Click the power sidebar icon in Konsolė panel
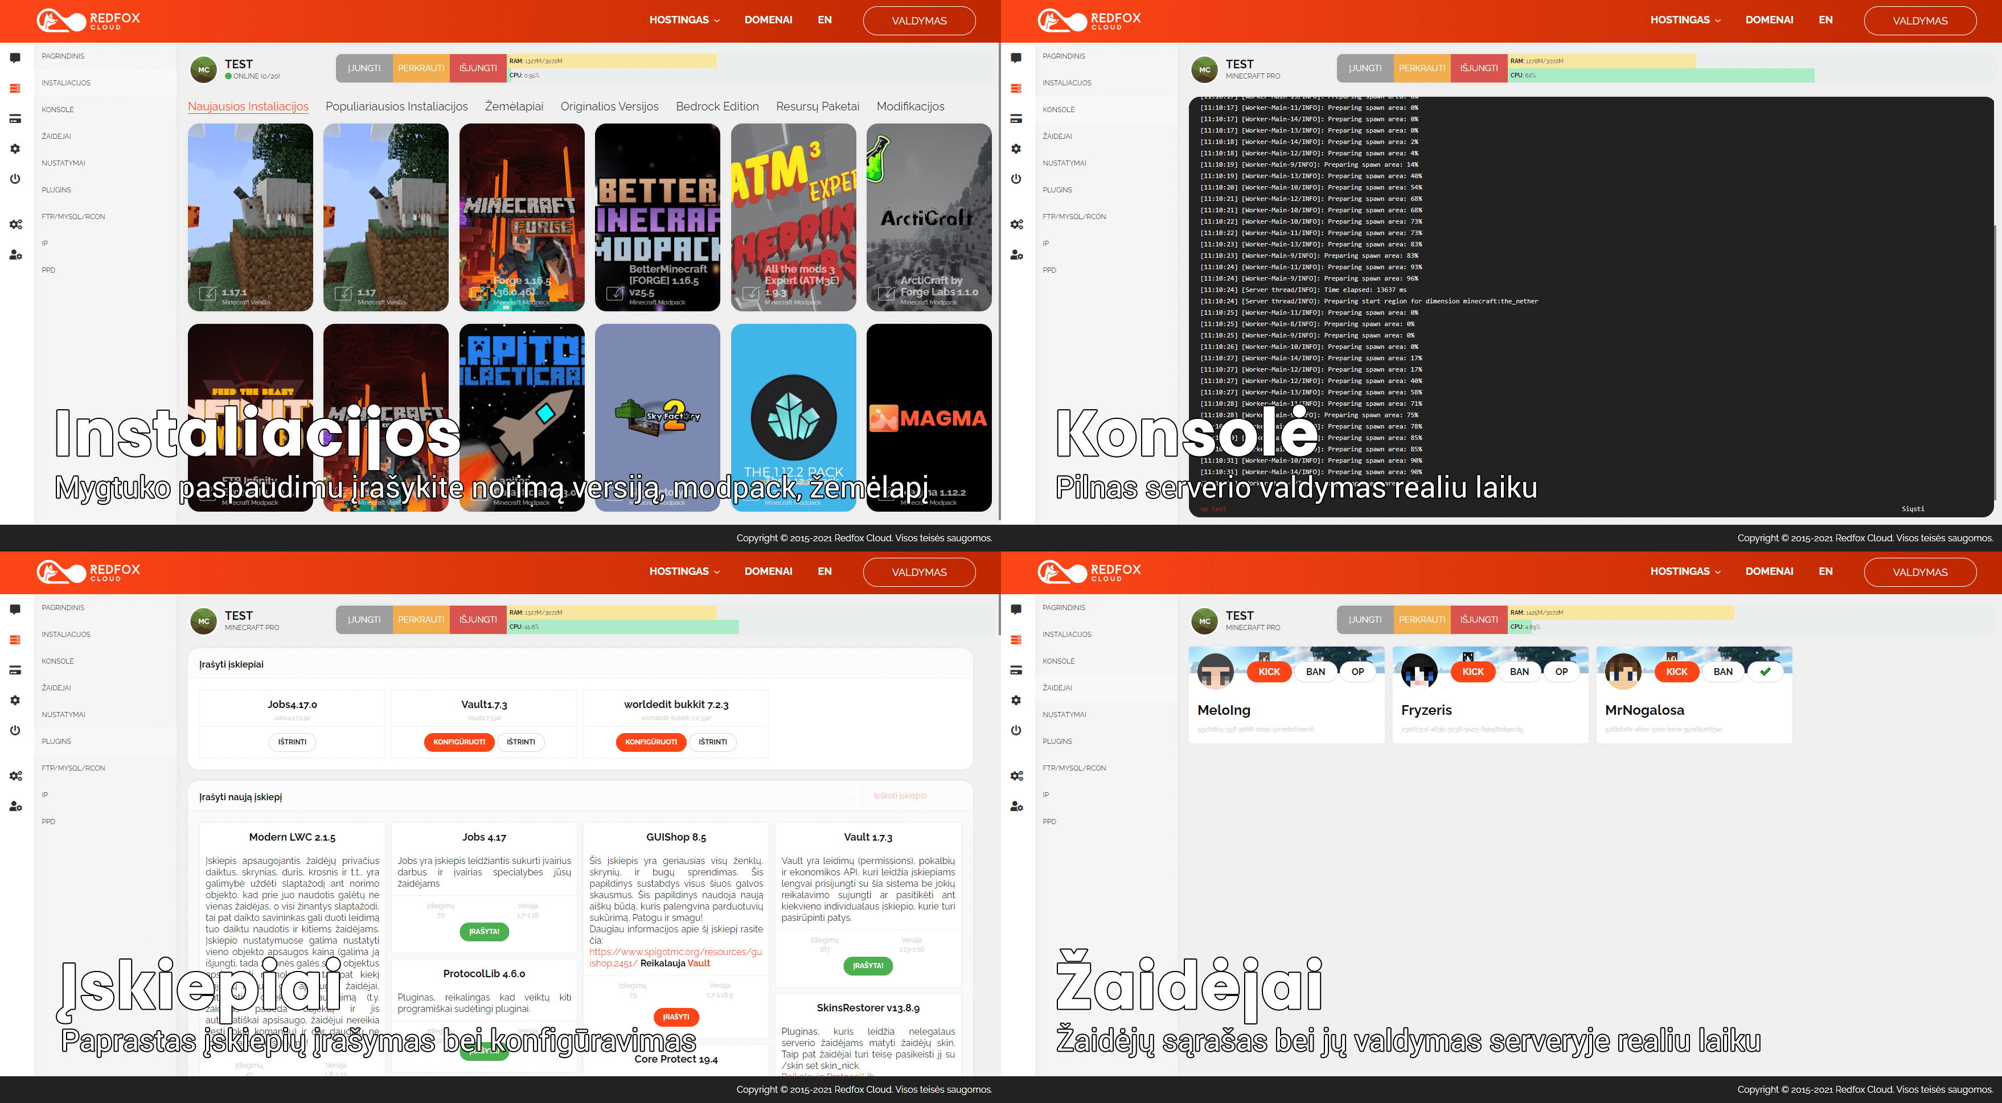 1016,179
